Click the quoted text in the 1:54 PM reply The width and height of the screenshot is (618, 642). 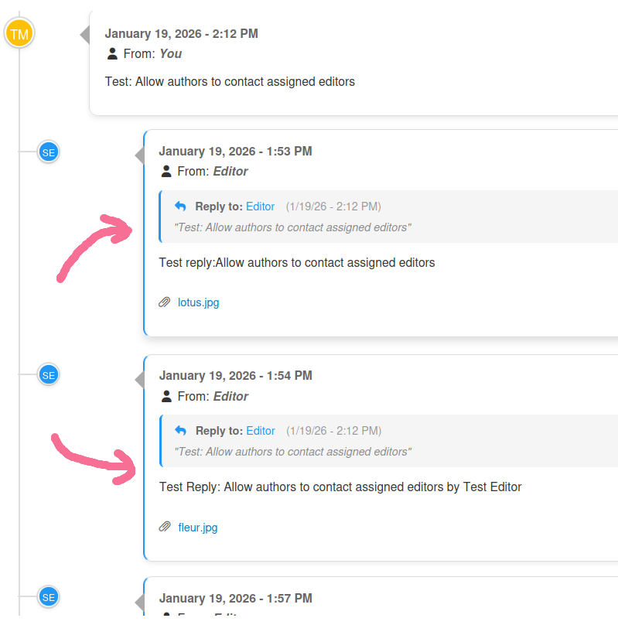pos(293,452)
